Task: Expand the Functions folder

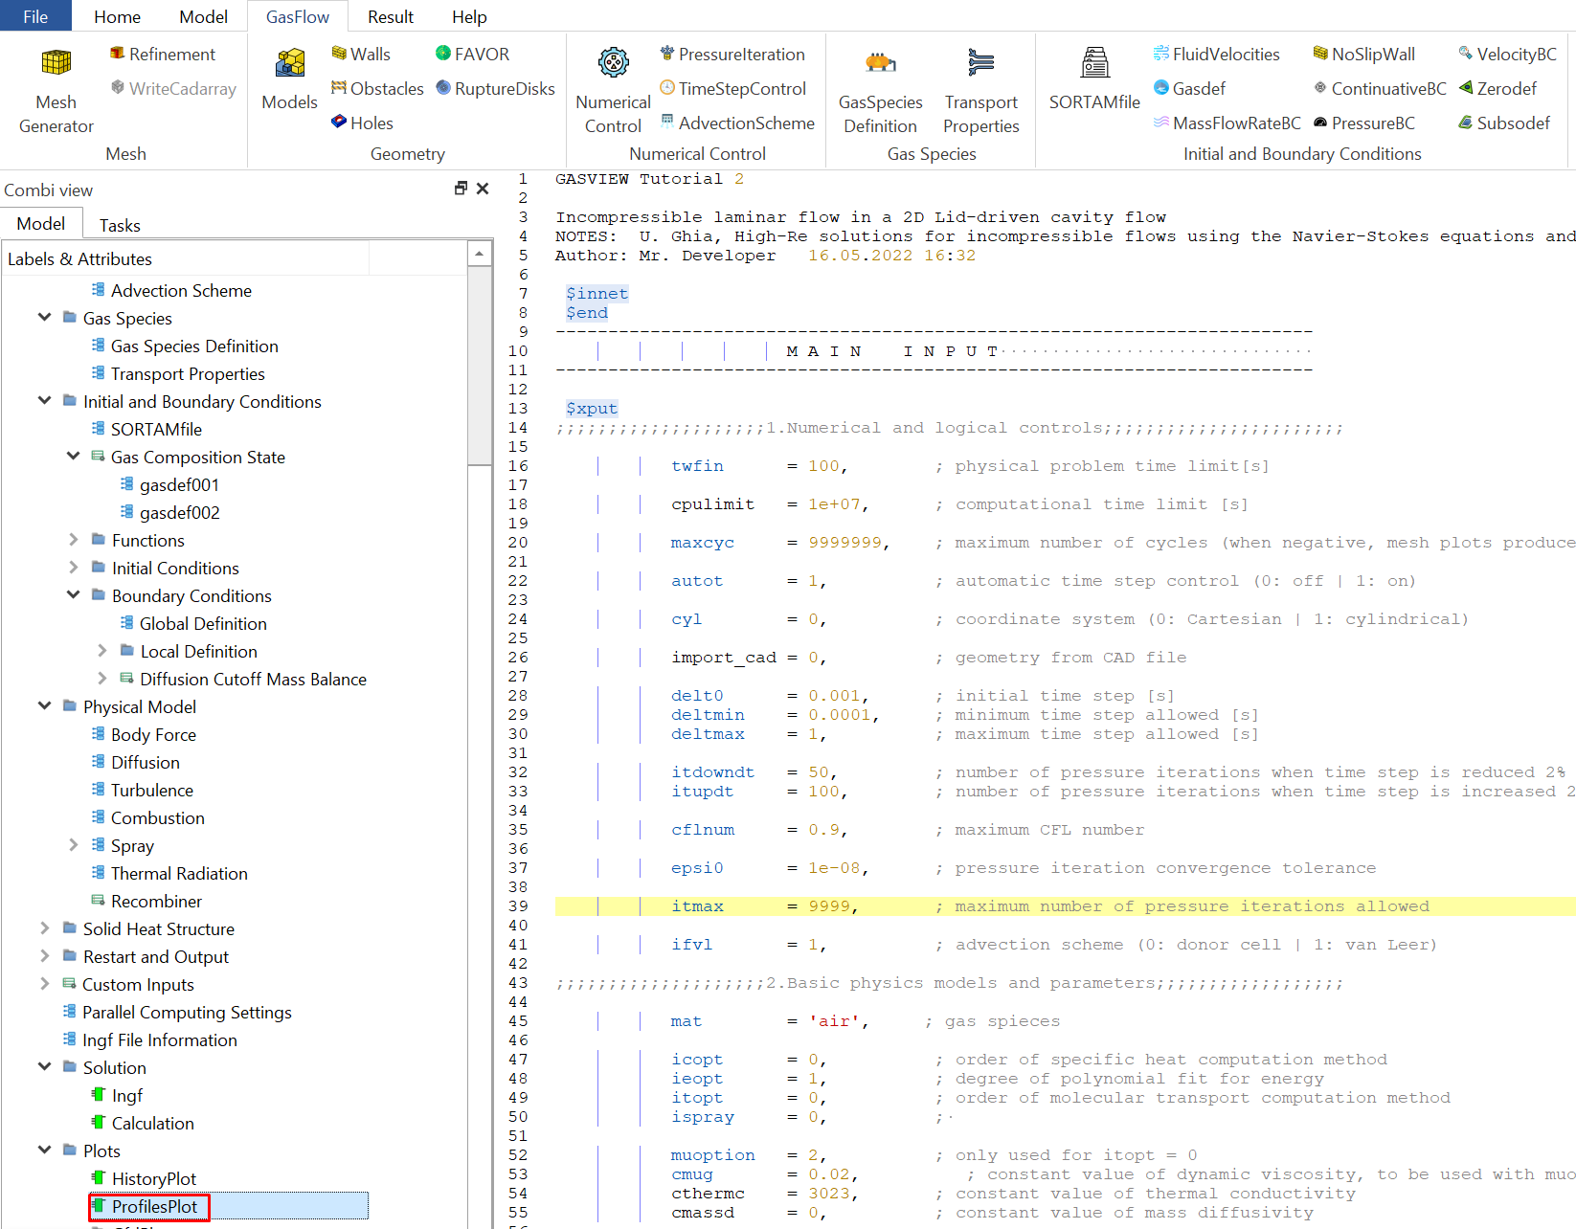Action: (73, 540)
